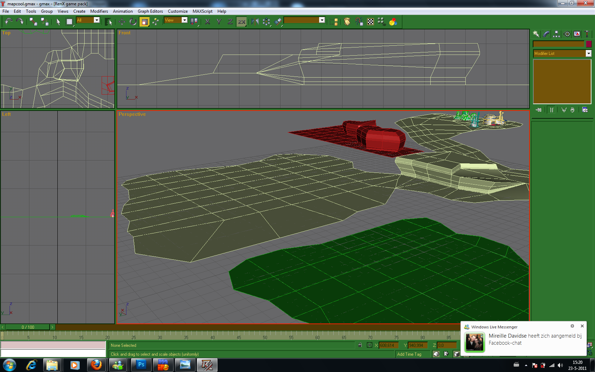The width and height of the screenshot is (595, 372).
Task: Click the Undo arrow in the toolbar
Action: 8,22
